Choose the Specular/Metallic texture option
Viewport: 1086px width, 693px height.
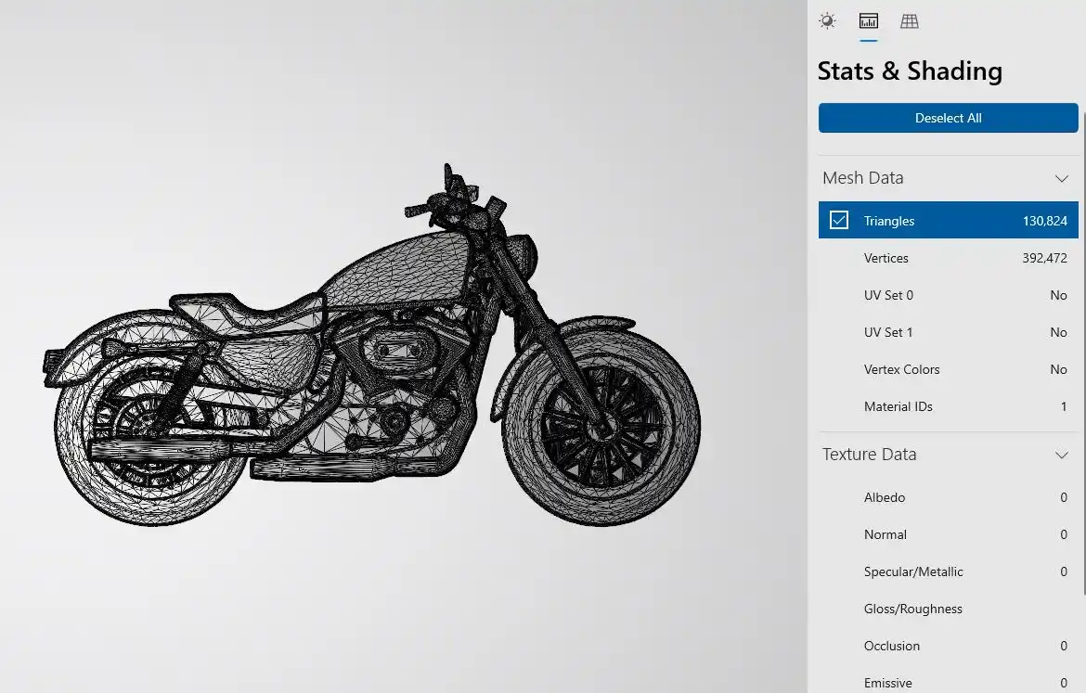pos(947,571)
